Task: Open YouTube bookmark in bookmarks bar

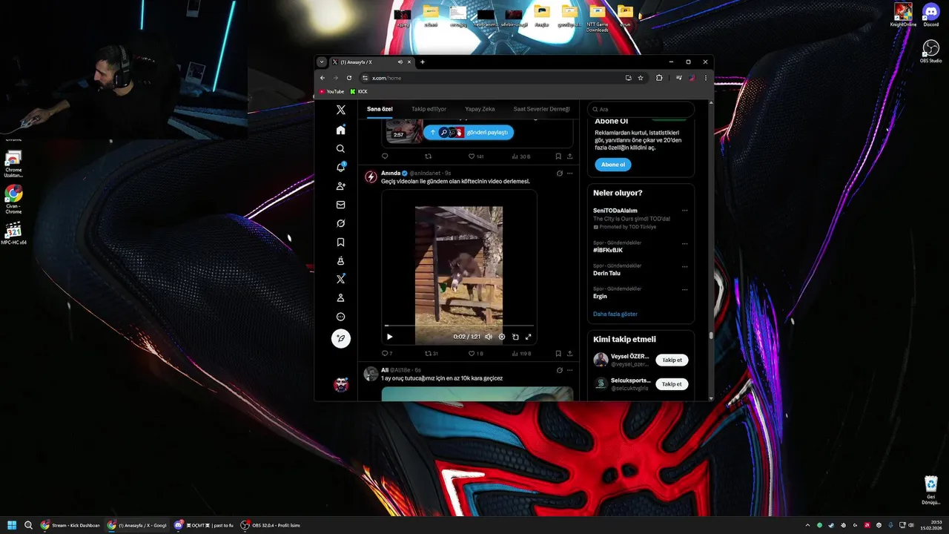Action: [331, 91]
